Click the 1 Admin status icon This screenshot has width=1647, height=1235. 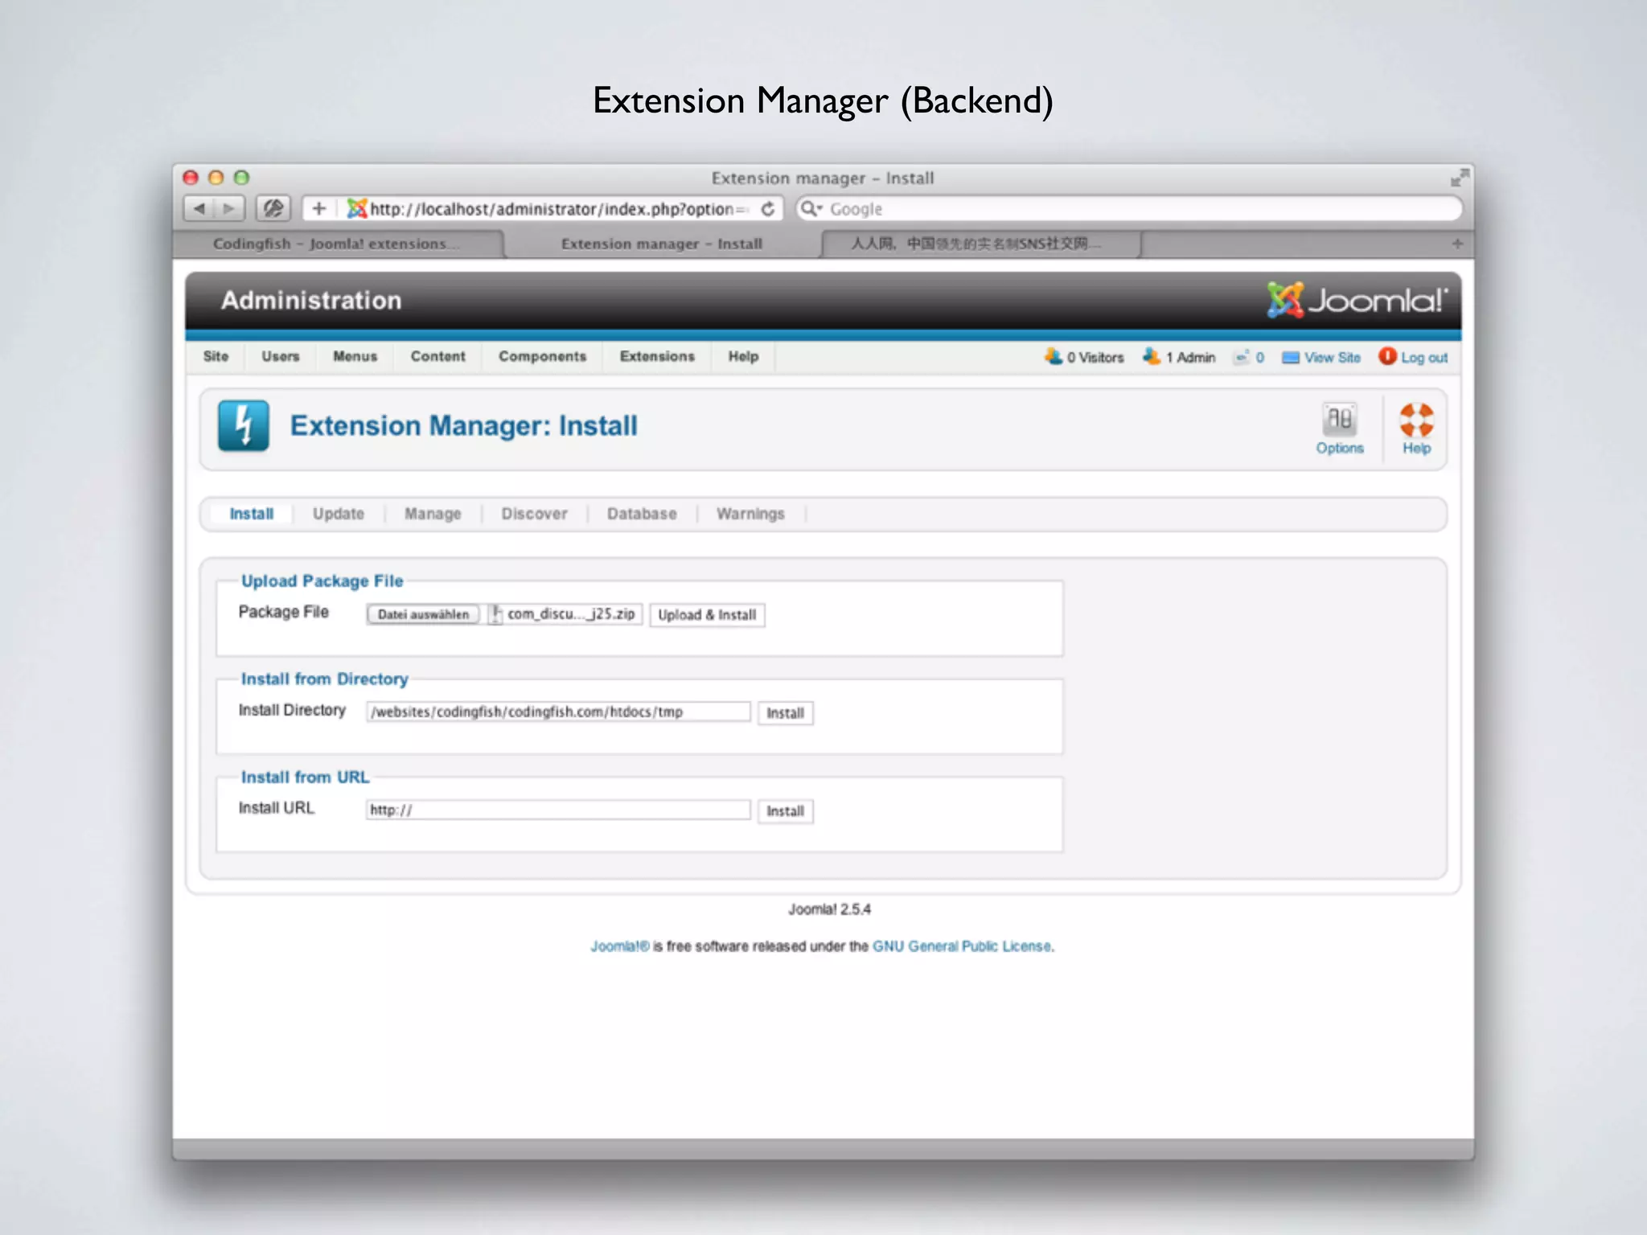click(x=1152, y=356)
